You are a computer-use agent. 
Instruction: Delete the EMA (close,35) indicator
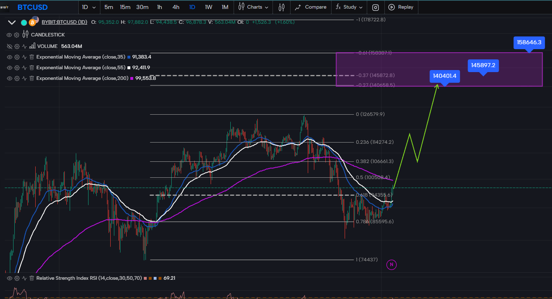(31, 57)
